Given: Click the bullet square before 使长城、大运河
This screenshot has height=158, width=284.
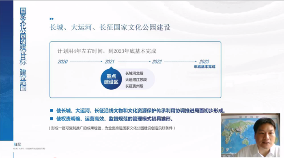Looking at the screenshot, I should pos(52,110).
